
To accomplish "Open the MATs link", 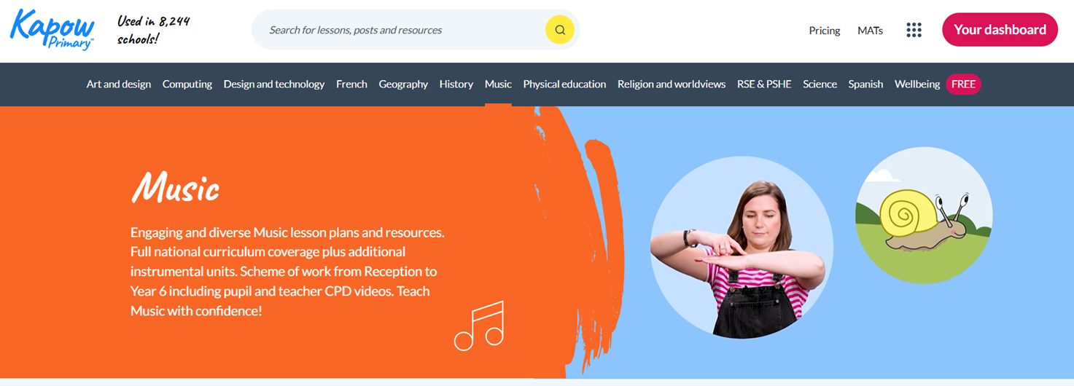I will (870, 31).
